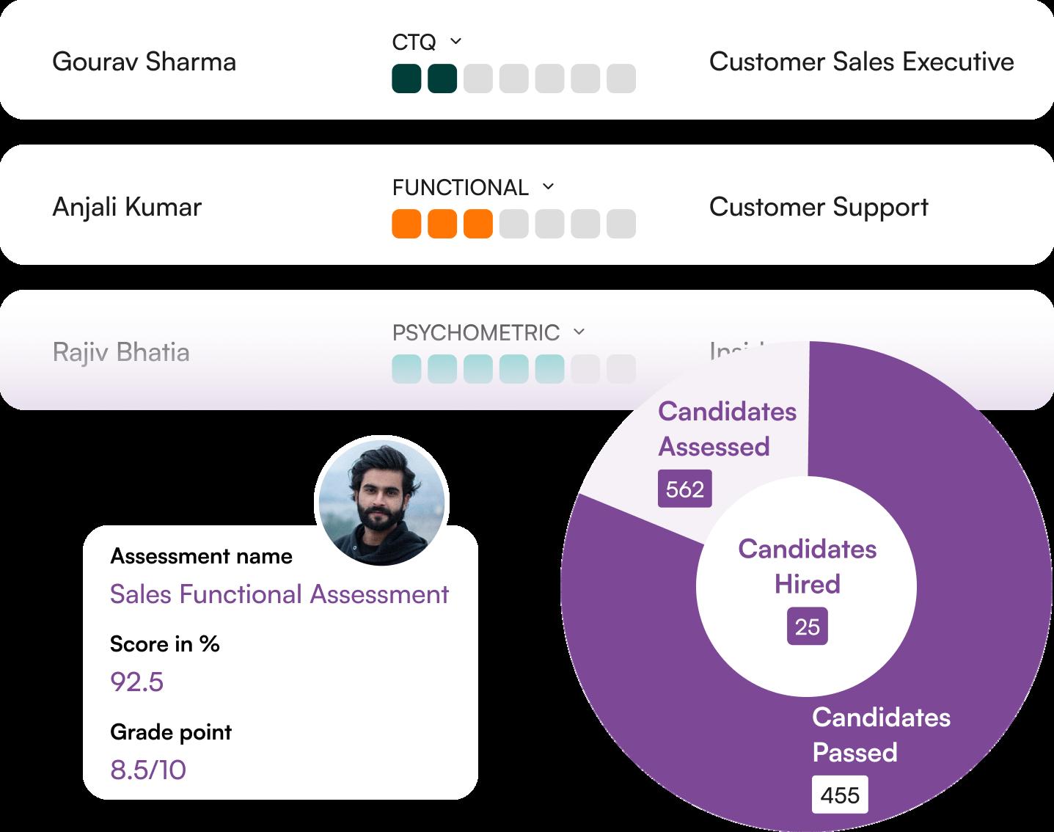The height and width of the screenshot is (832, 1054).
Task: Click the fifth teal PSYCHOMETRIC square
Action: pos(549,369)
